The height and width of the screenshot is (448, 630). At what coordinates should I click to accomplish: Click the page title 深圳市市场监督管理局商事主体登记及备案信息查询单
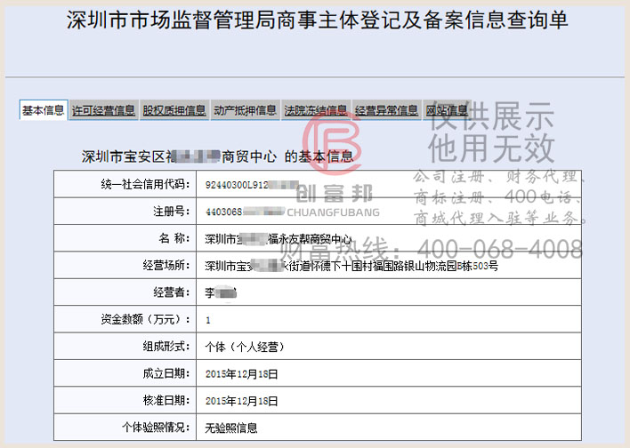(x=317, y=20)
